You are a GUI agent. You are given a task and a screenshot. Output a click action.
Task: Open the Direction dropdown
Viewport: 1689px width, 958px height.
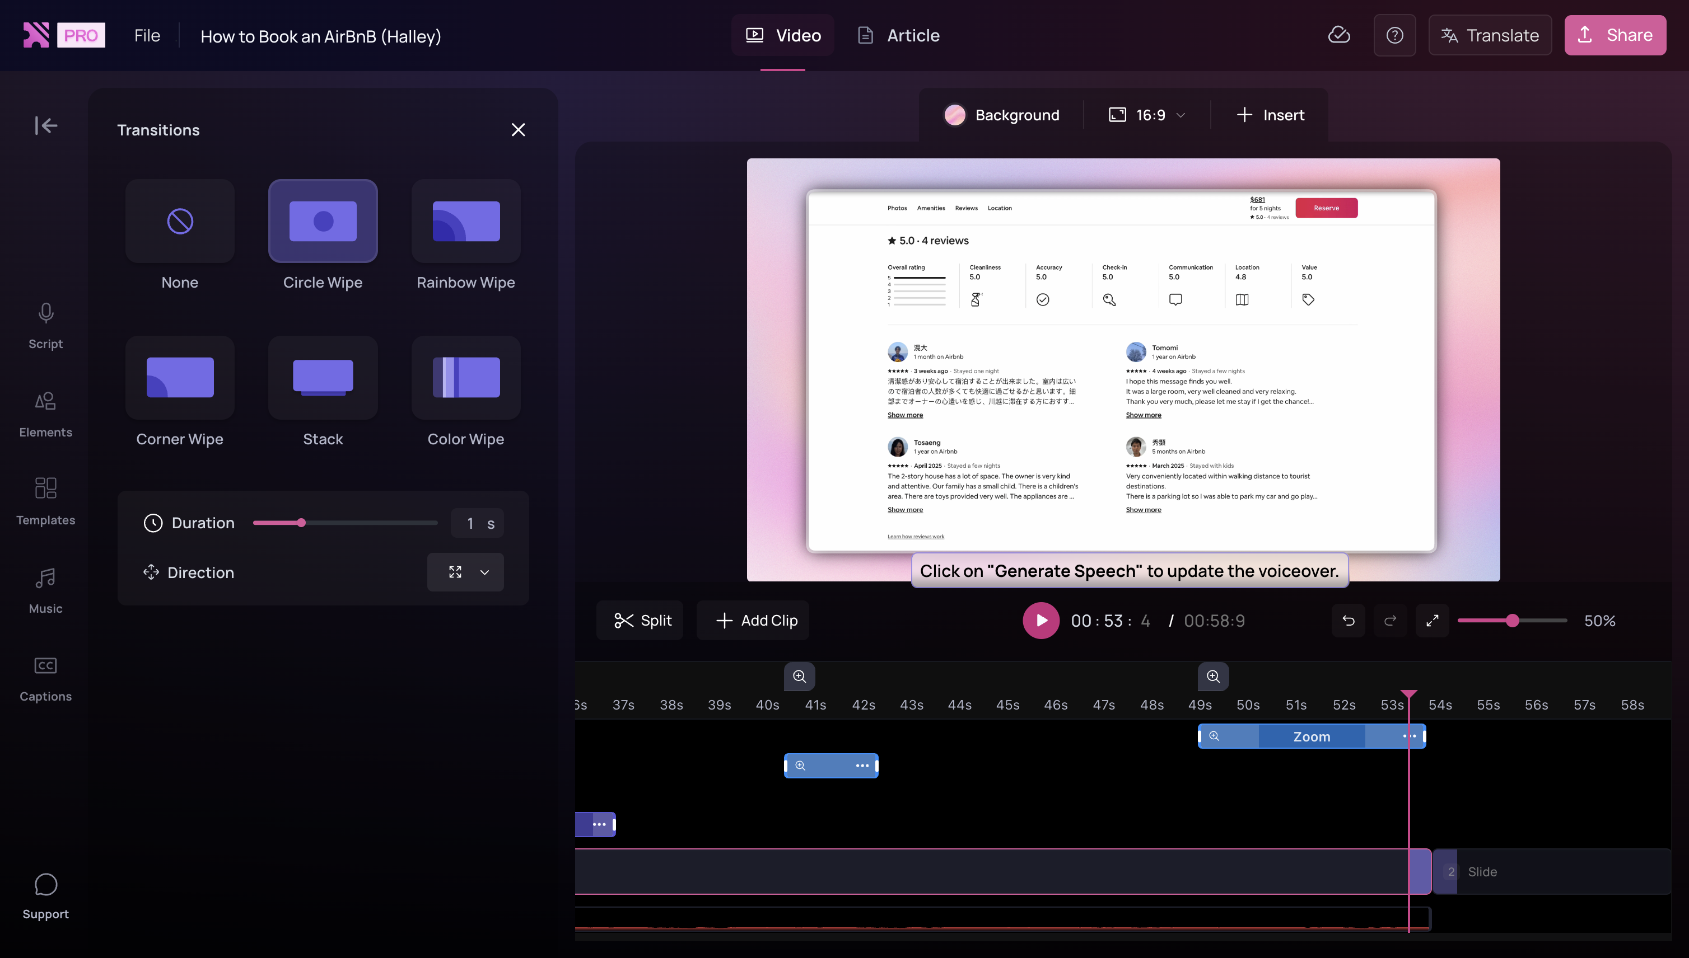click(465, 572)
